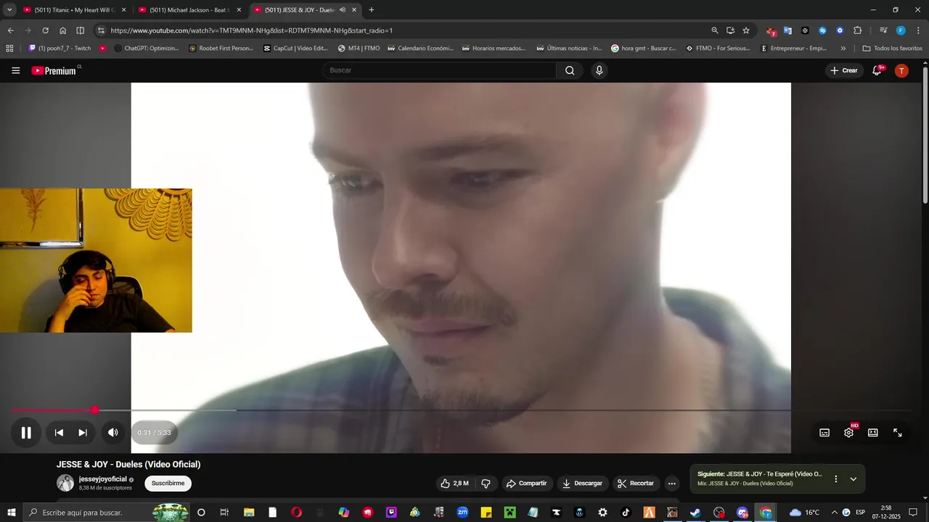Open the Calendario Económico bookmark
The width and height of the screenshot is (929, 522).
[420, 49]
